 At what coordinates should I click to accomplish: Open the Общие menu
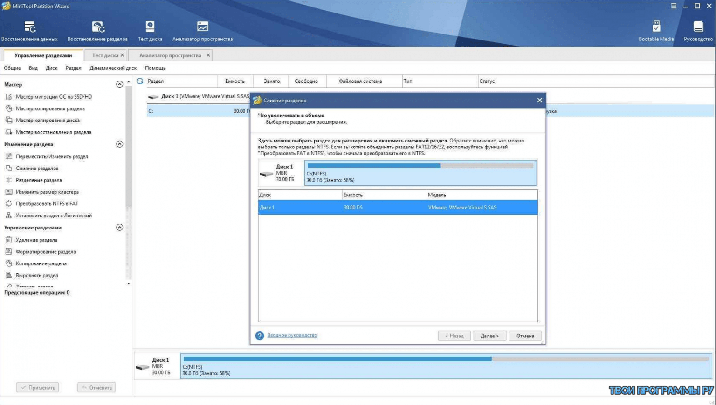click(12, 68)
